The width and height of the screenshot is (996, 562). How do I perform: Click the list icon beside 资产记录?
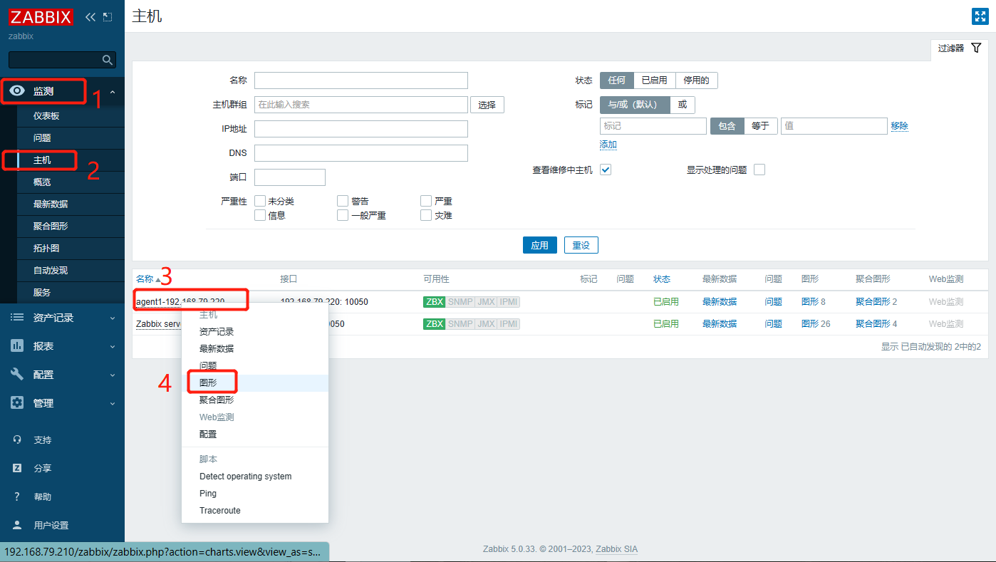[17, 318]
